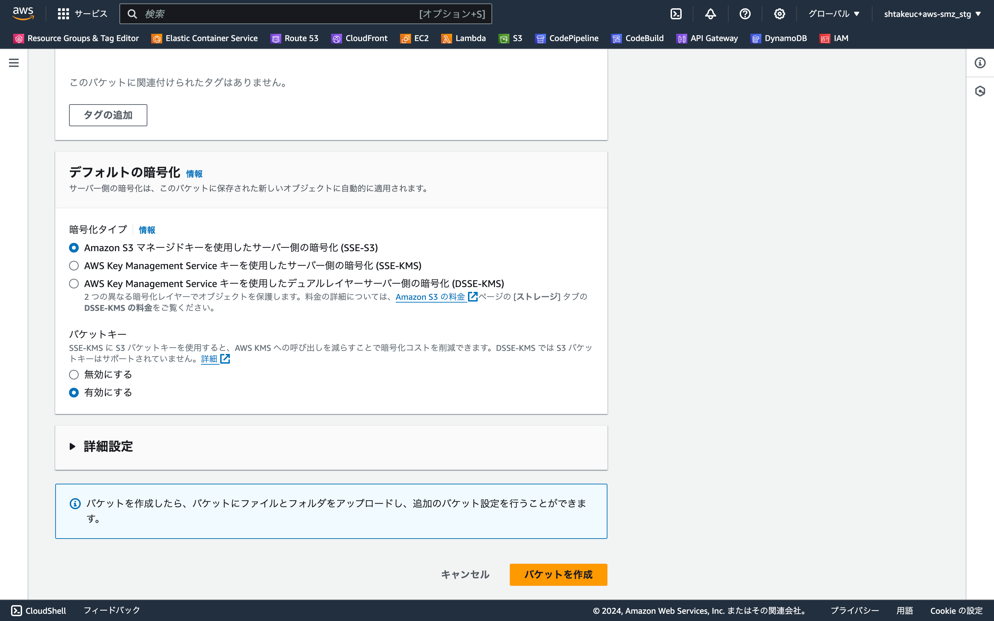Screen dimensions: 994x621
Task: Click the バケットを作成 button
Action: tap(558, 574)
